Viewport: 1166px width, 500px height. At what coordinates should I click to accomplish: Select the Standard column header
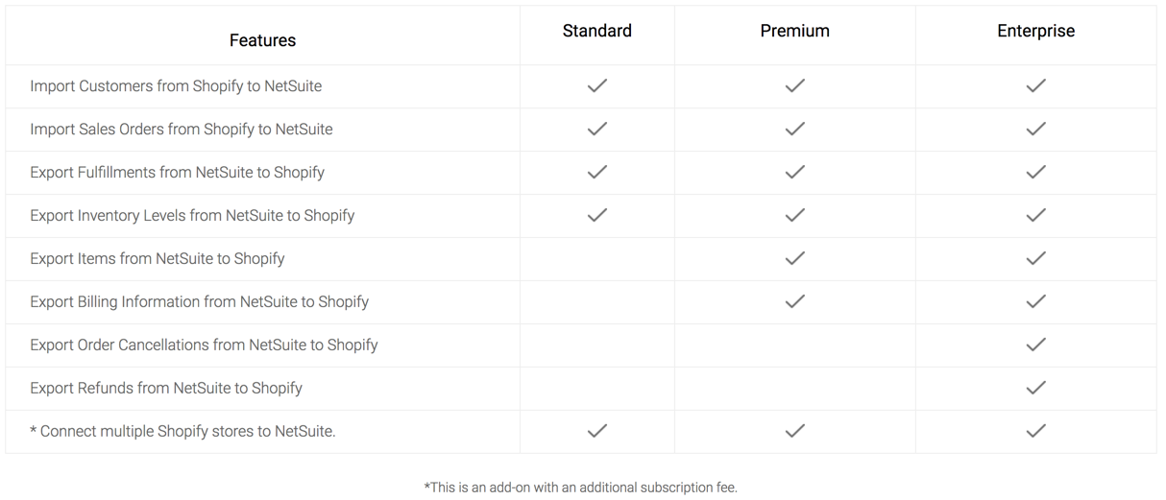pos(597,31)
